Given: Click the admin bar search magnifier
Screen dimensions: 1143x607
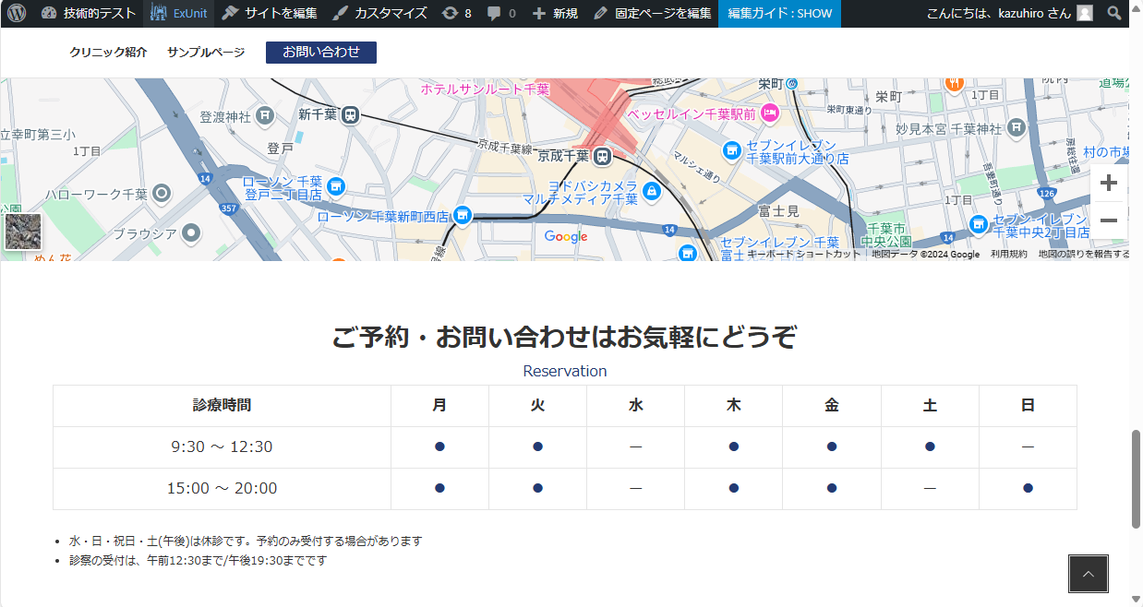Looking at the screenshot, I should pyautogui.click(x=1114, y=13).
